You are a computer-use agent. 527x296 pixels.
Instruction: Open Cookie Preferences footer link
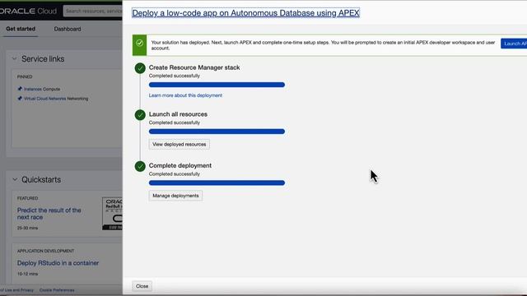tap(57, 290)
